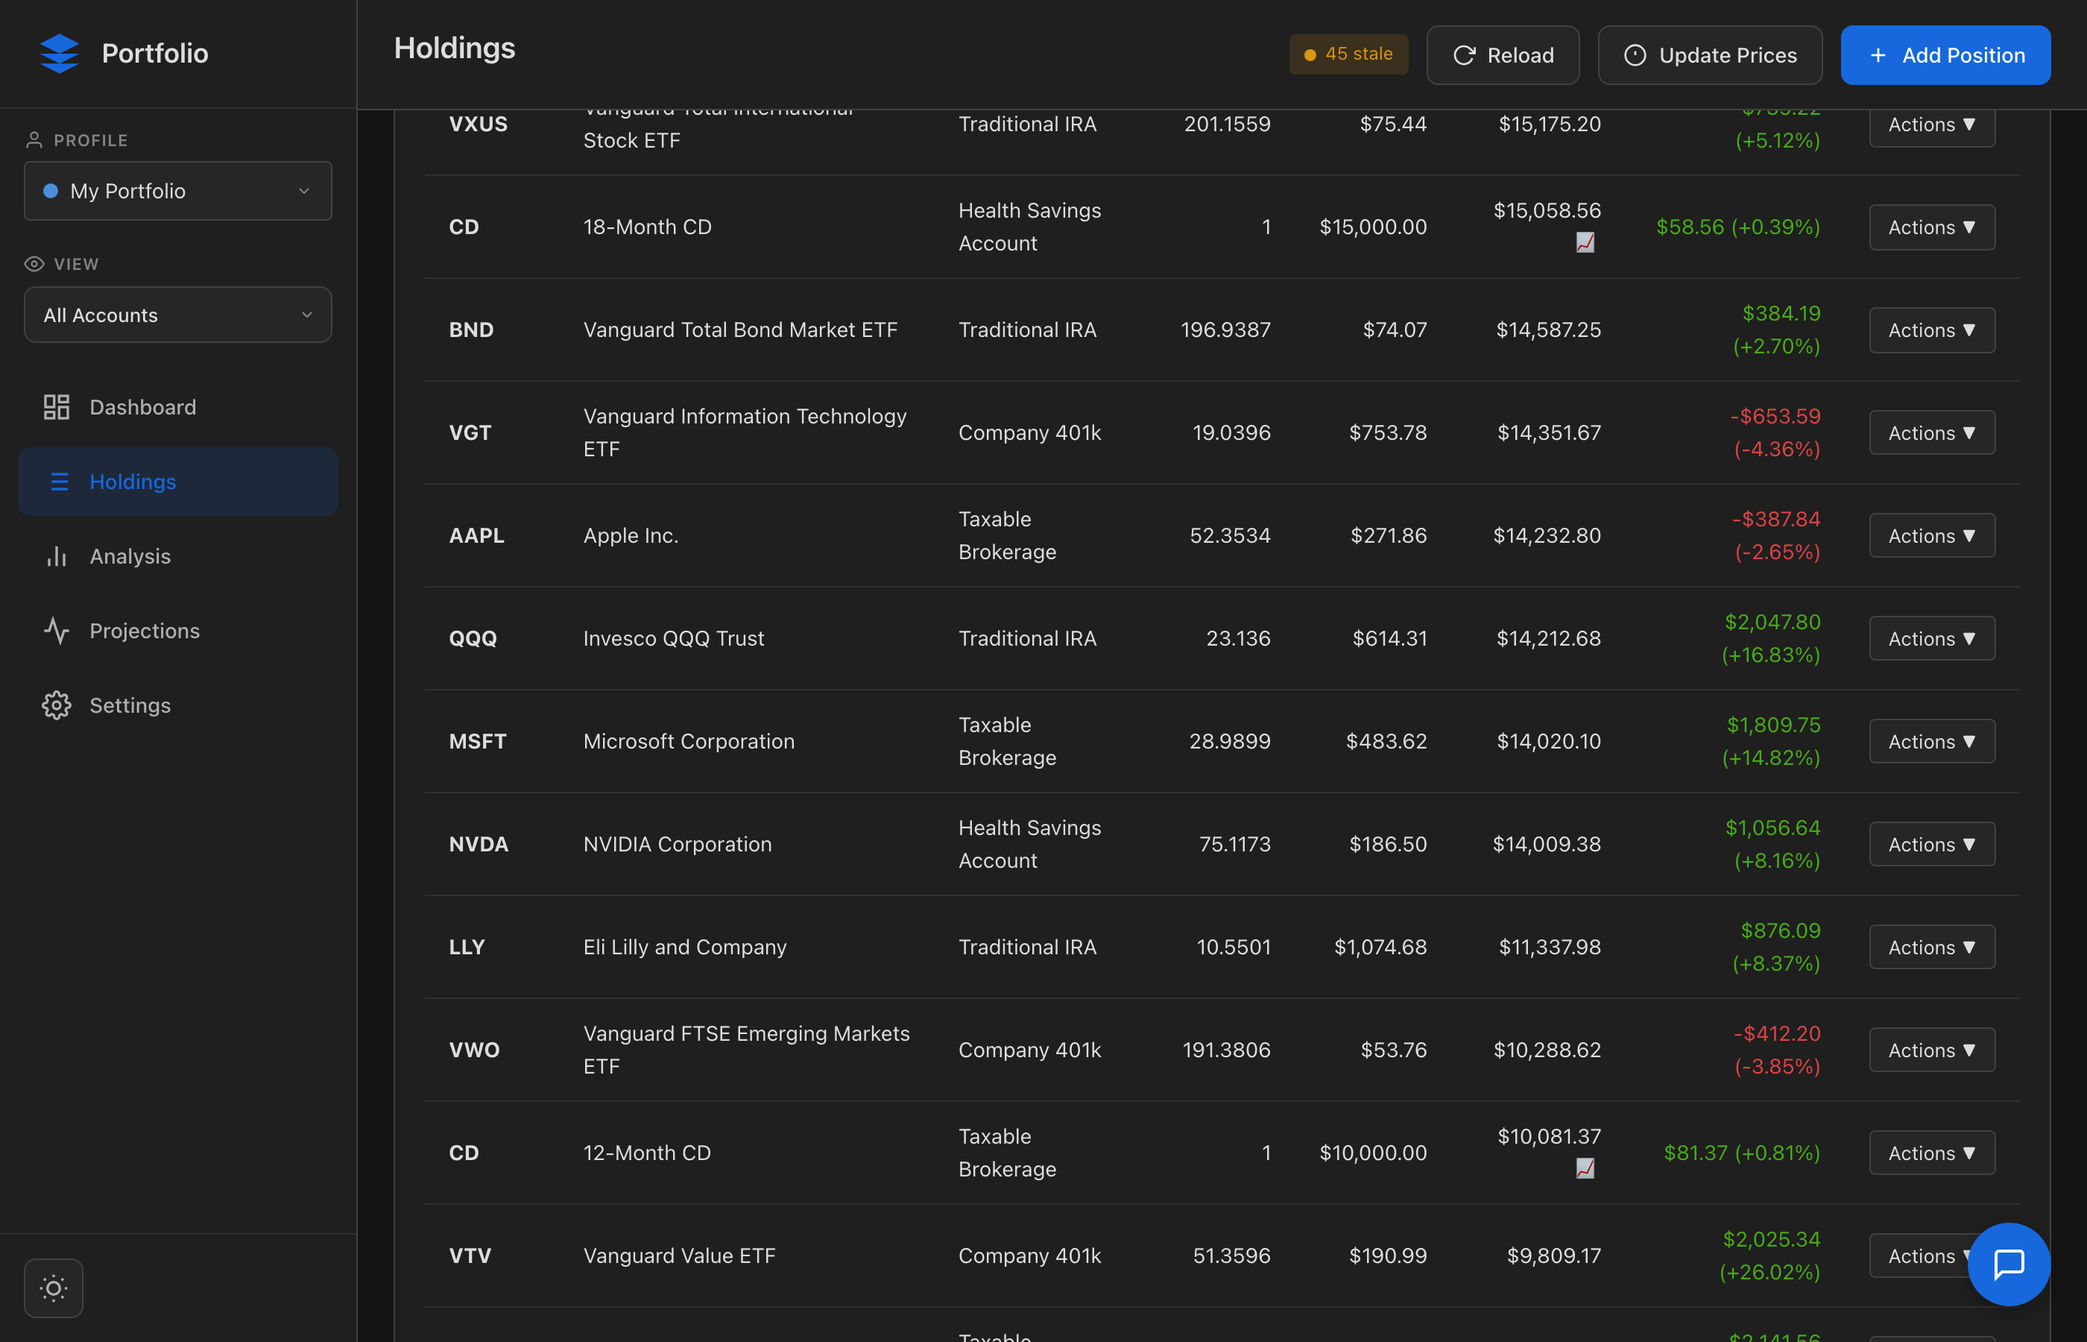Click the sparkline icon on the 18-Month CD row

[1584, 243]
